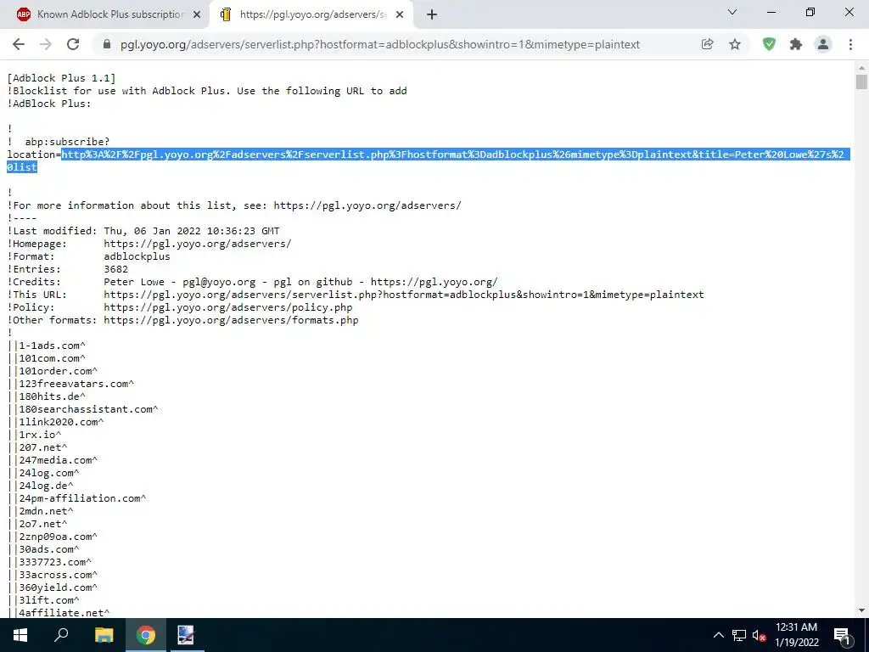Click the entry "||2znp09oa.com^"
Image resolution: width=869 pixels, height=652 pixels.
[53, 537]
